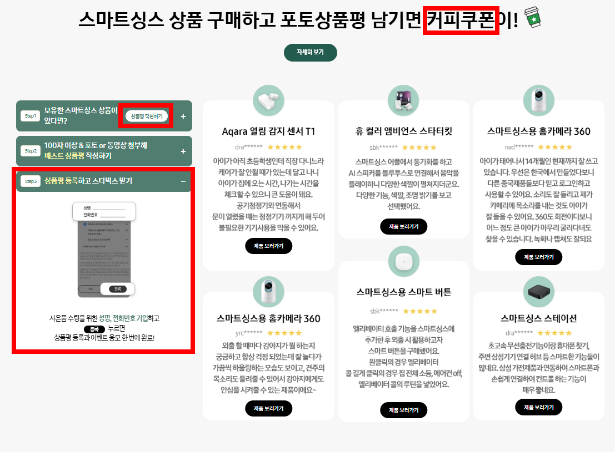615x452 pixels.
Task: Click 제품 보러가기 under yrc****** home camera review
Action: (269, 408)
